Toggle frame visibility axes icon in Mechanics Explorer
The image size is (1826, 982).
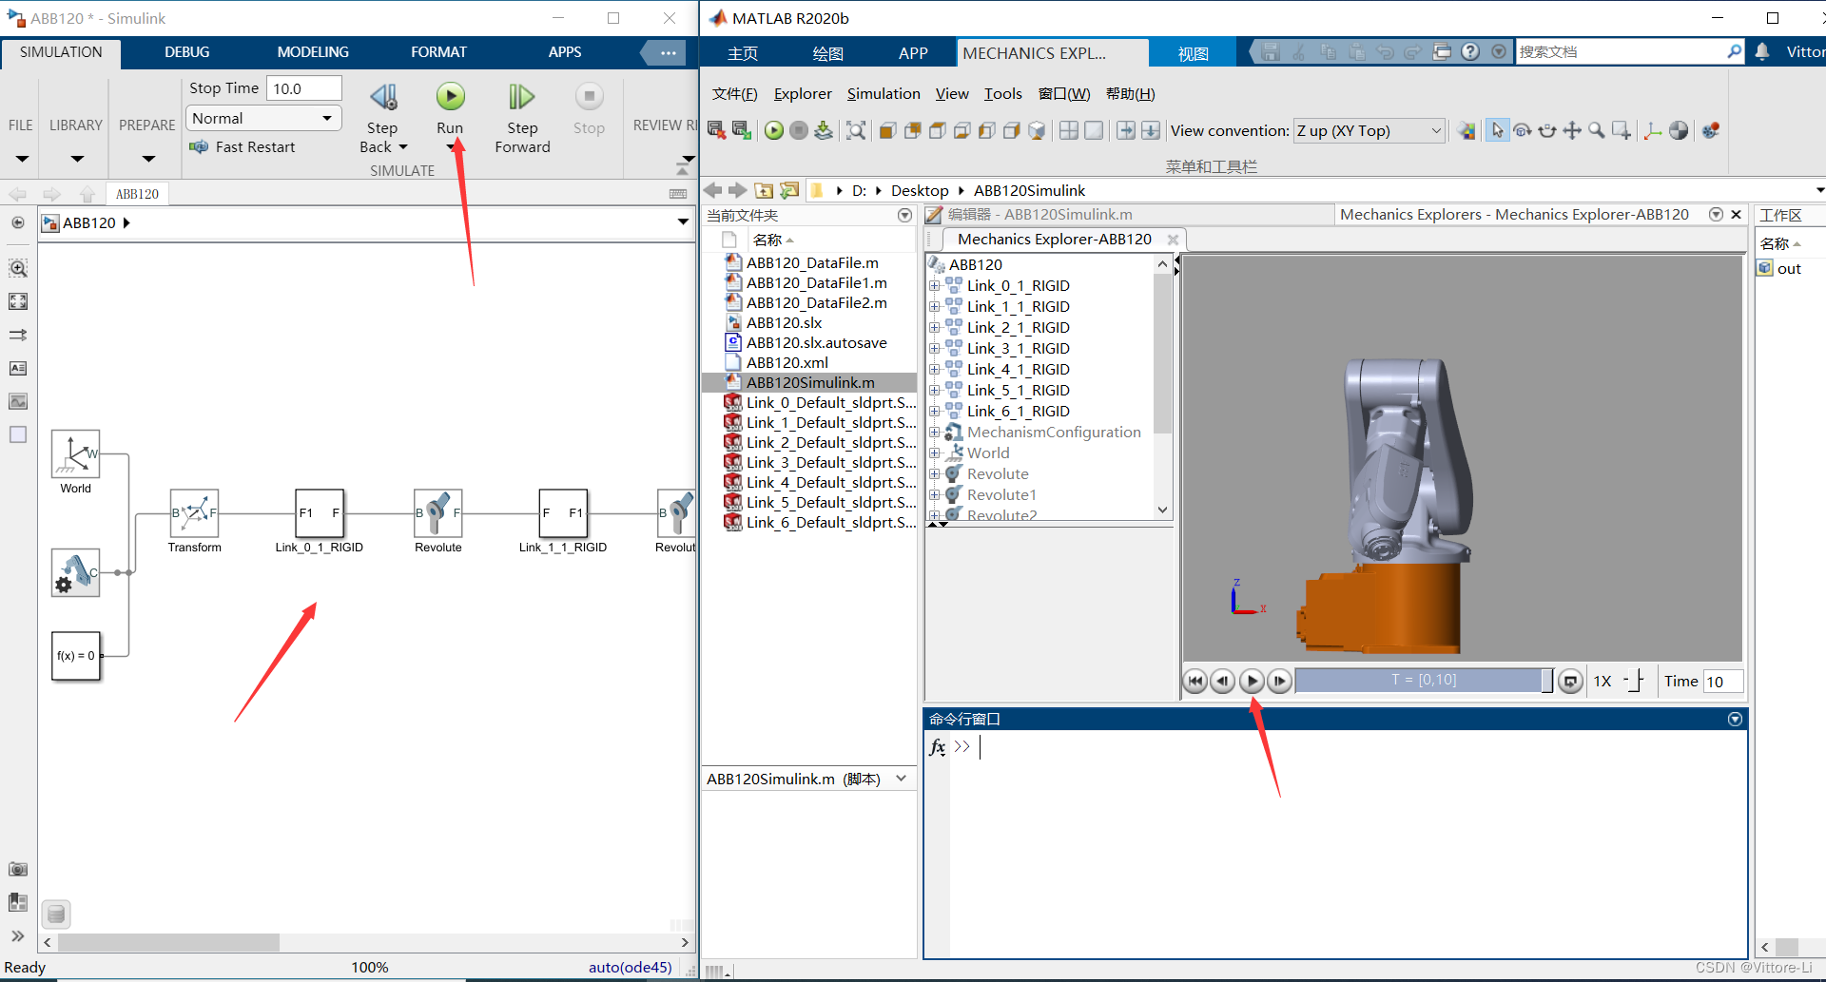click(1652, 131)
